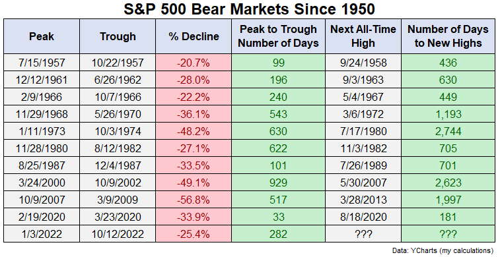Click the Data: YCharts source note
Viewport: 500px width, 257px height.
(443, 250)
